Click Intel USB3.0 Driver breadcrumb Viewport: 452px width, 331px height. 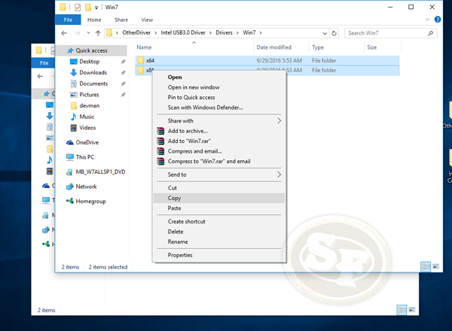coord(183,32)
